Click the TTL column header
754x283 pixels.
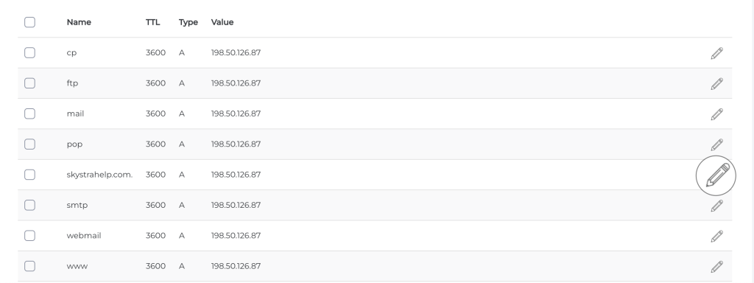pos(153,22)
